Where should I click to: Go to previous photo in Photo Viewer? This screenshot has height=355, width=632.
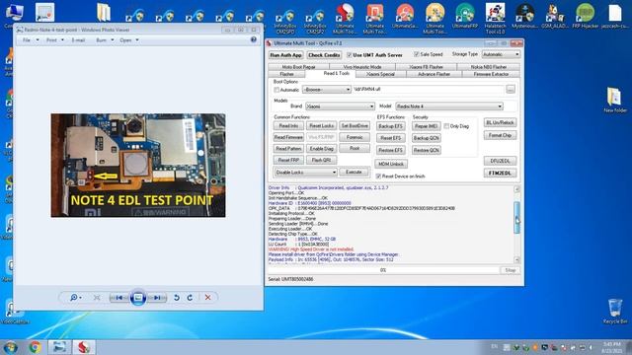click(x=118, y=298)
